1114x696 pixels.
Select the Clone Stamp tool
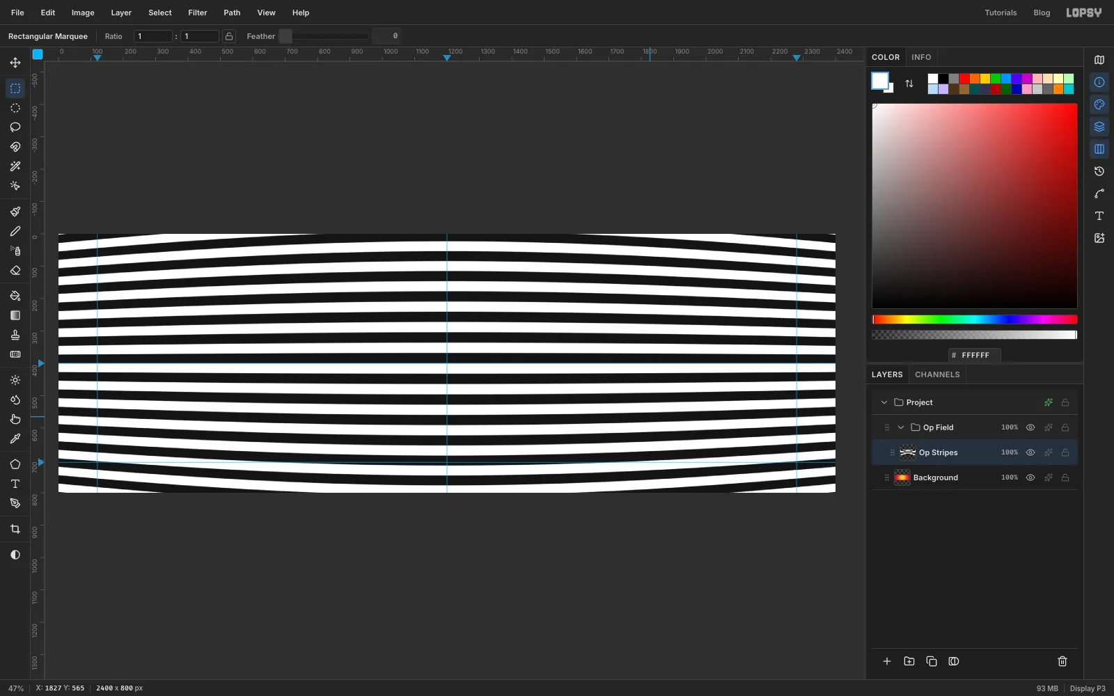tap(15, 335)
